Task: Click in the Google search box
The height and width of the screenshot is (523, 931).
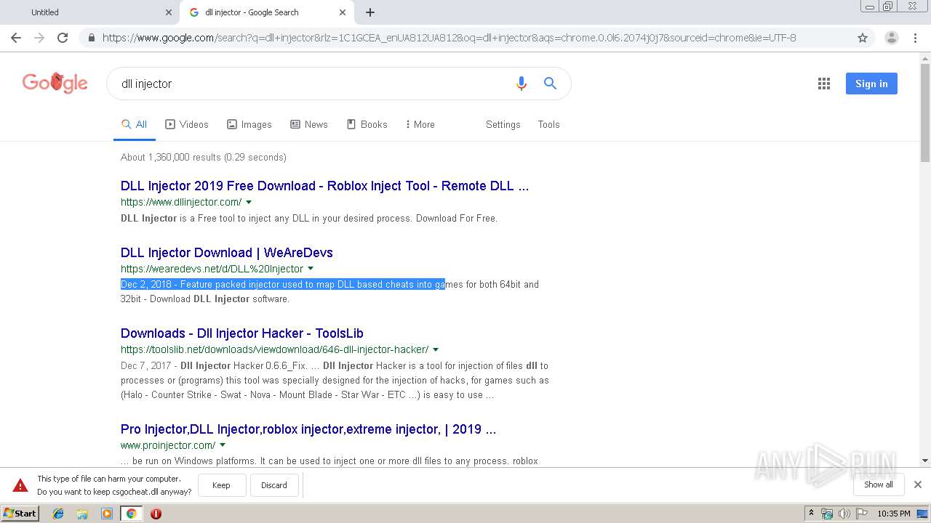Action: (313, 84)
